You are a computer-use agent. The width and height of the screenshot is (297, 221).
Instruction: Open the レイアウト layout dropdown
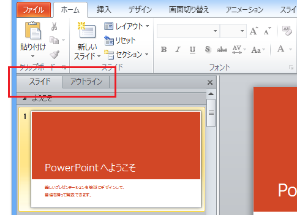(127, 26)
